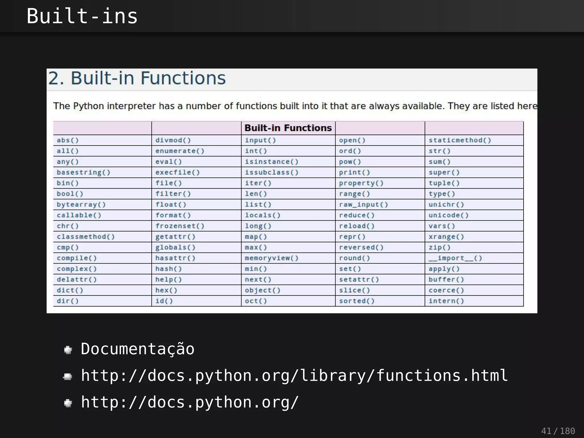
Task: Click the reload() function link
Action: (x=356, y=226)
